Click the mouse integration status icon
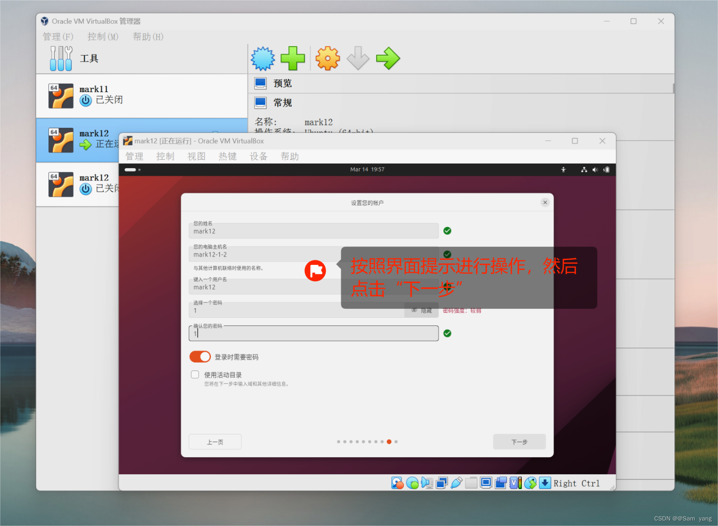The height and width of the screenshot is (526, 718). click(x=530, y=483)
